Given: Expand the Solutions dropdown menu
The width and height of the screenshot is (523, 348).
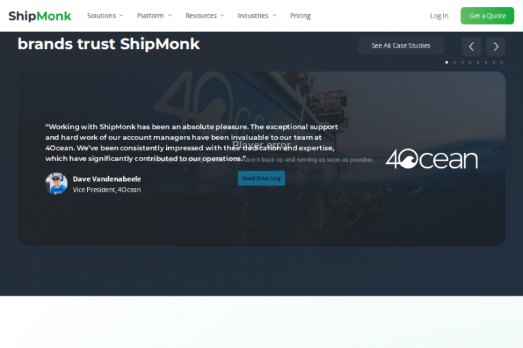Looking at the screenshot, I should click(105, 16).
